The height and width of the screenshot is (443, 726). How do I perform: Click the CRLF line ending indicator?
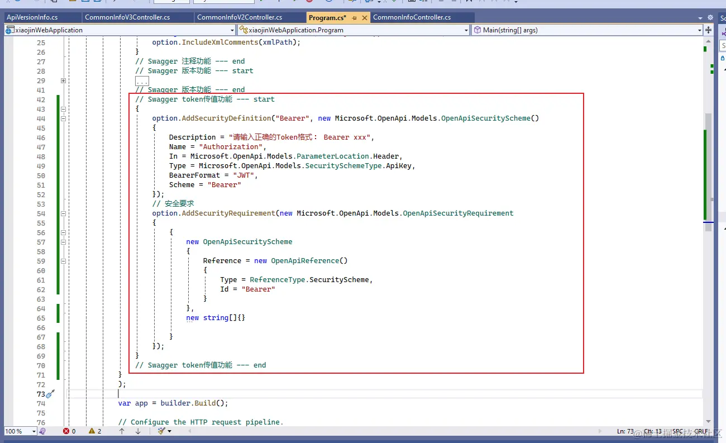point(700,431)
